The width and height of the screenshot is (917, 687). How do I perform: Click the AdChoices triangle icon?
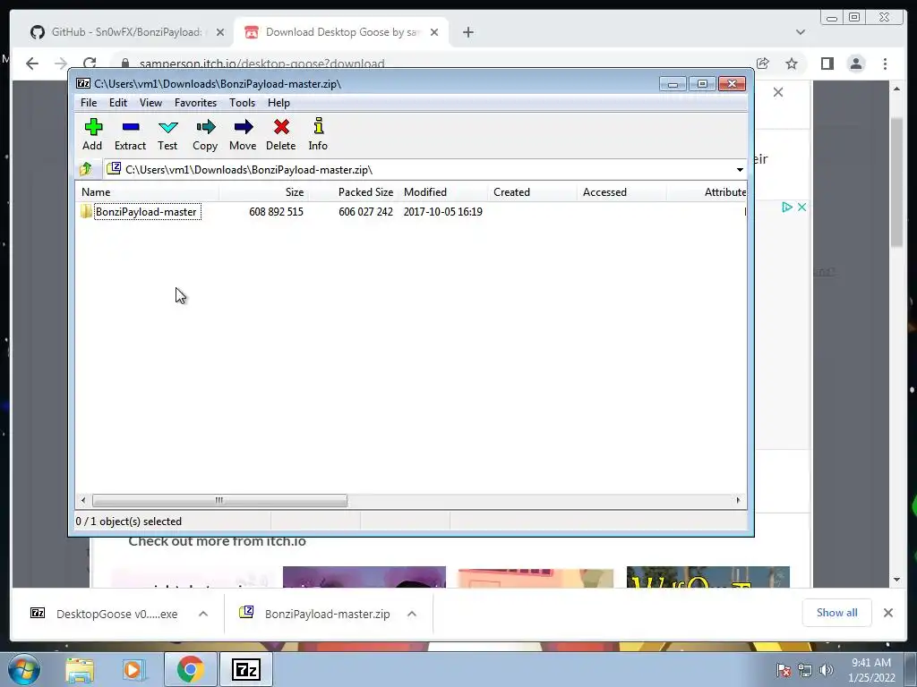(x=787, y=207)
